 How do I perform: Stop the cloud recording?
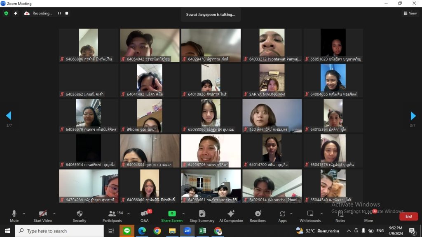[x=67, y=13]
